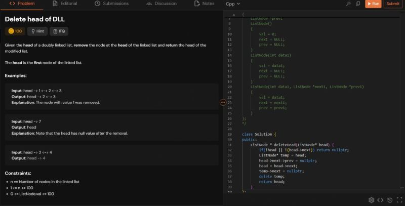
Task: Run the code with the Run button
Action: (x=373, y=4)
